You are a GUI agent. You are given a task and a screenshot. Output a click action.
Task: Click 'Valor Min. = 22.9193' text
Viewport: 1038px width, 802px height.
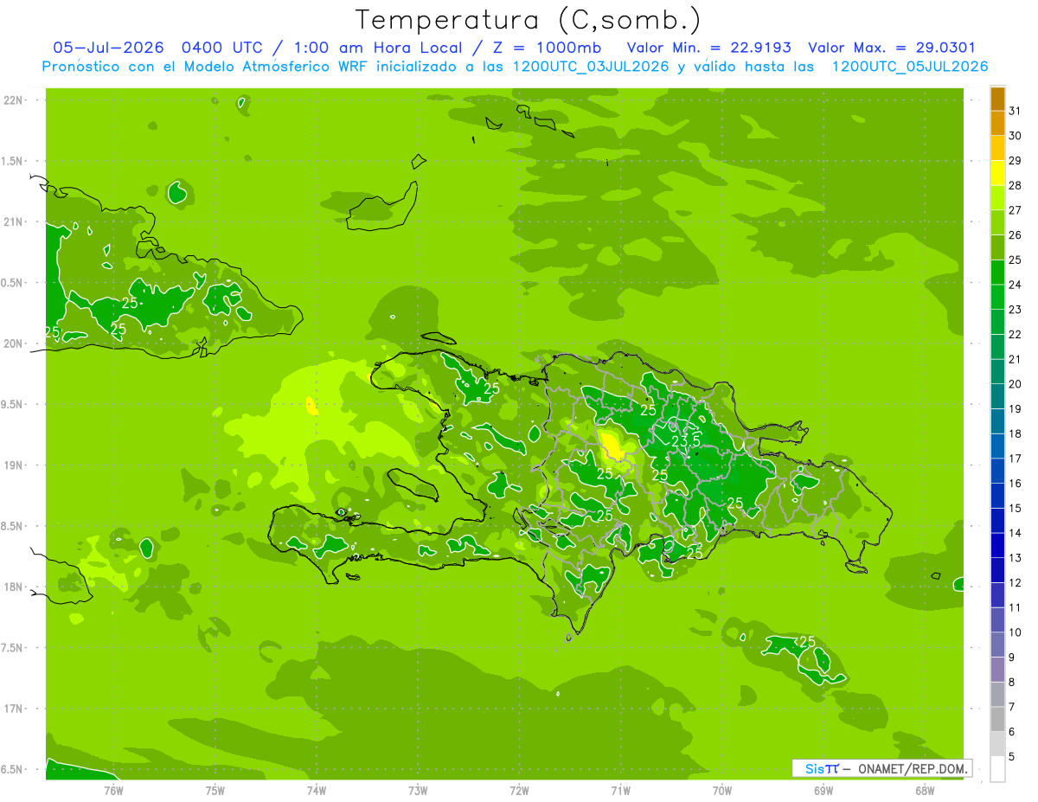click(x=708, y=48)
